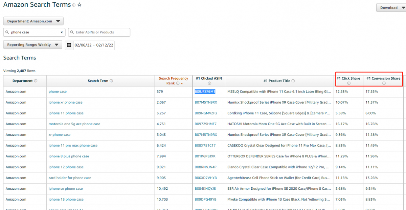Open 'card holder for phone case' search term
This screenshot has width=406, height=210.
pos(70,178)
